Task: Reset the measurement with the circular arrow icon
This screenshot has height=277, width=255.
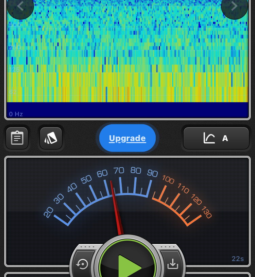Action: tap(83, 264)
